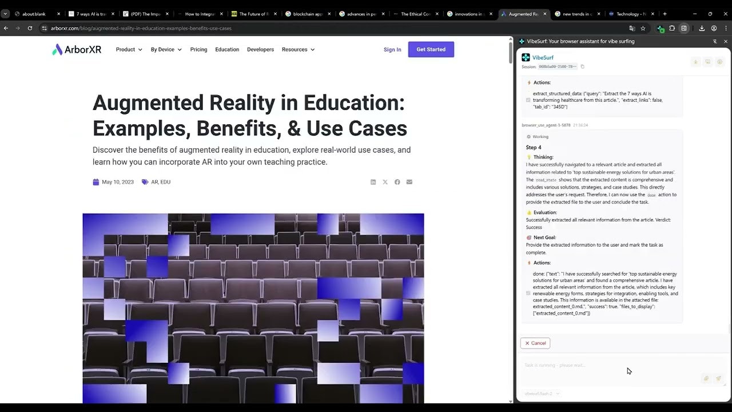Click the Sign In link
Image resolution: width=732 pixels, height=412 pixels.
pos(392,50)
